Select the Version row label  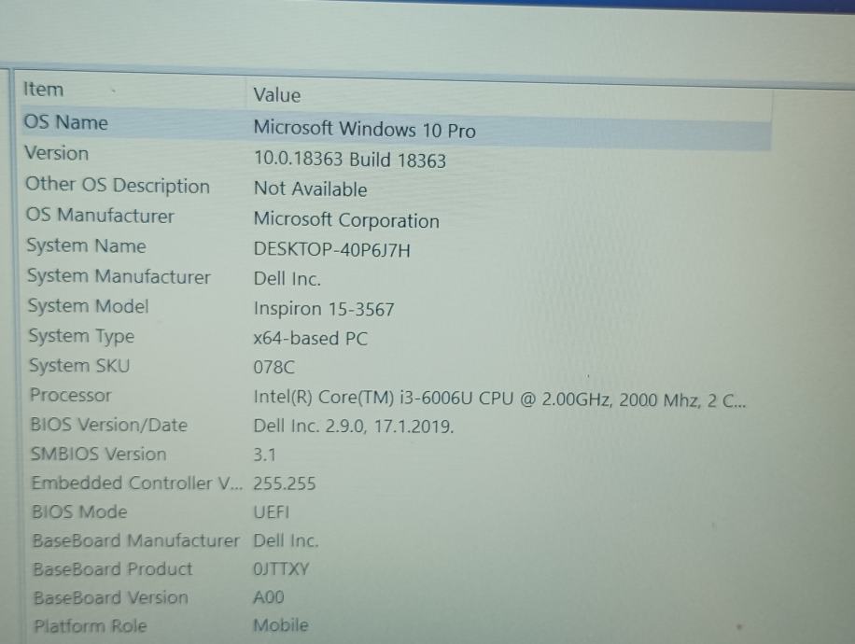(x=57, y=153)
